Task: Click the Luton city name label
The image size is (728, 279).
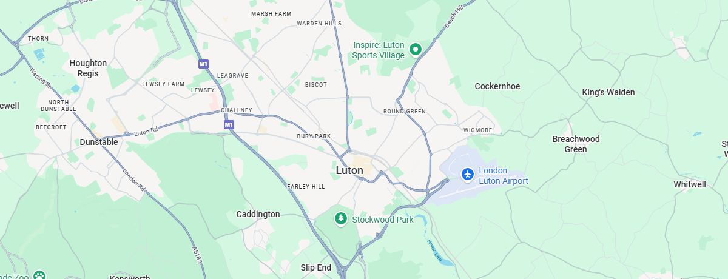Action: [x=349, y=170]
